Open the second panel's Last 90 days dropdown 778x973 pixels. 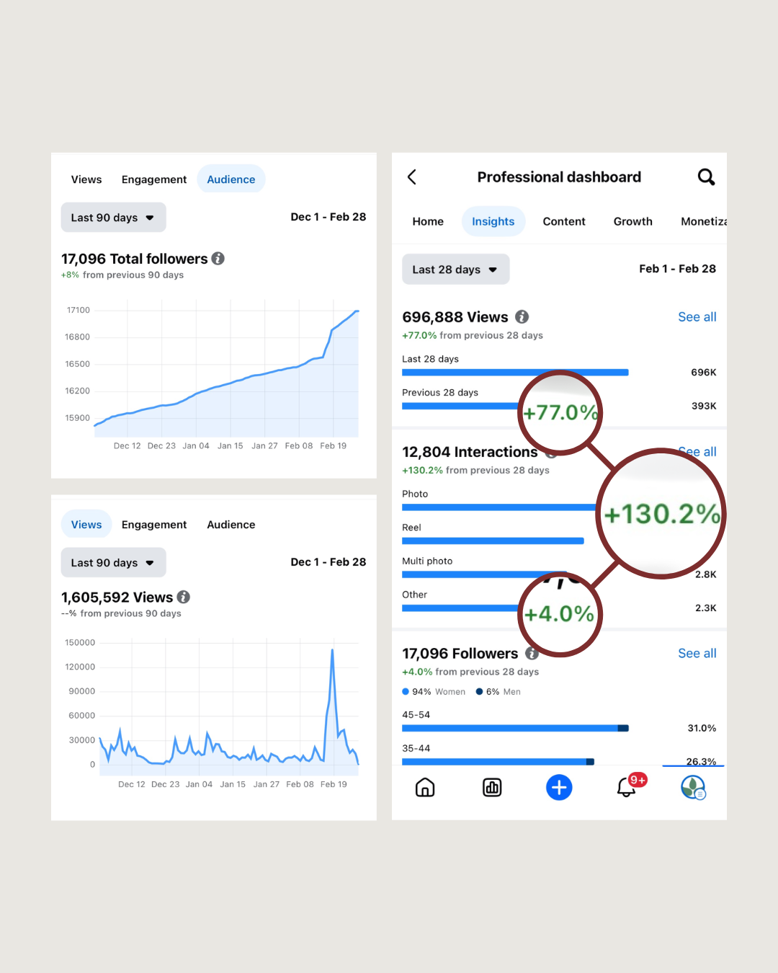click(113, 562)
